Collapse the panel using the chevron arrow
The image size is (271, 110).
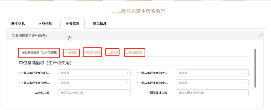(260, 35)
